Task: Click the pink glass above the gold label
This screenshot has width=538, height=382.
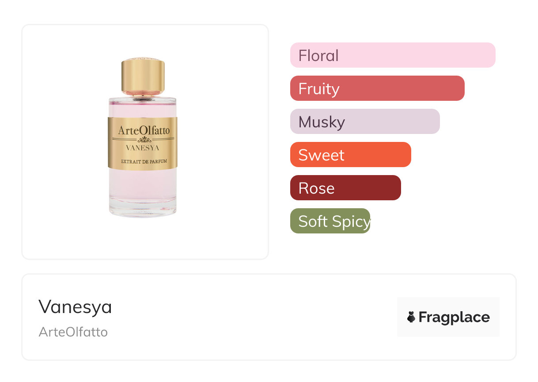Action: pyautogui.click(x=143, y=109)
